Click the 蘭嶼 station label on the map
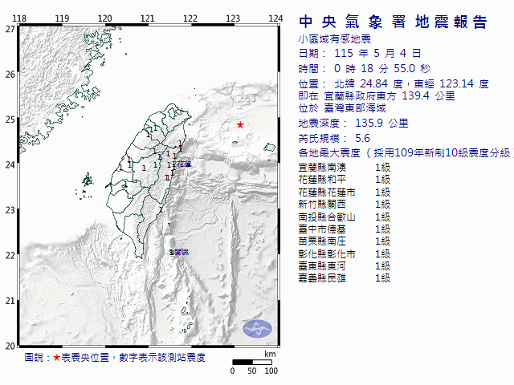 point(182,252)
